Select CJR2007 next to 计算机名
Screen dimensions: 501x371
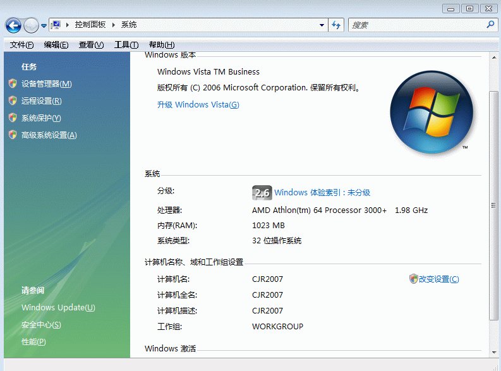(x=267, y=279)
